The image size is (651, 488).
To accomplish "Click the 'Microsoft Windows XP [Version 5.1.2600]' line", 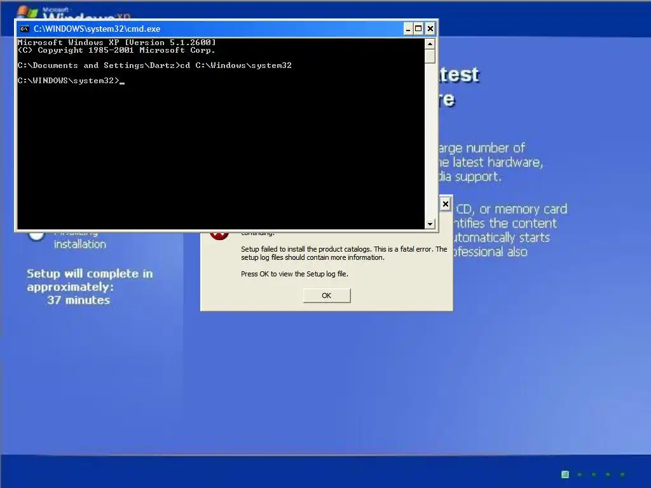I will pyautogui.click(x=117, y=43).
